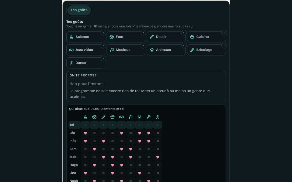Click Hugo's heart in the football column

tap(94, 165)
